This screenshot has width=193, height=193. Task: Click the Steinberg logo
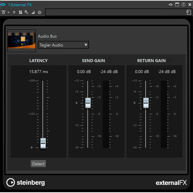(26, 183)
